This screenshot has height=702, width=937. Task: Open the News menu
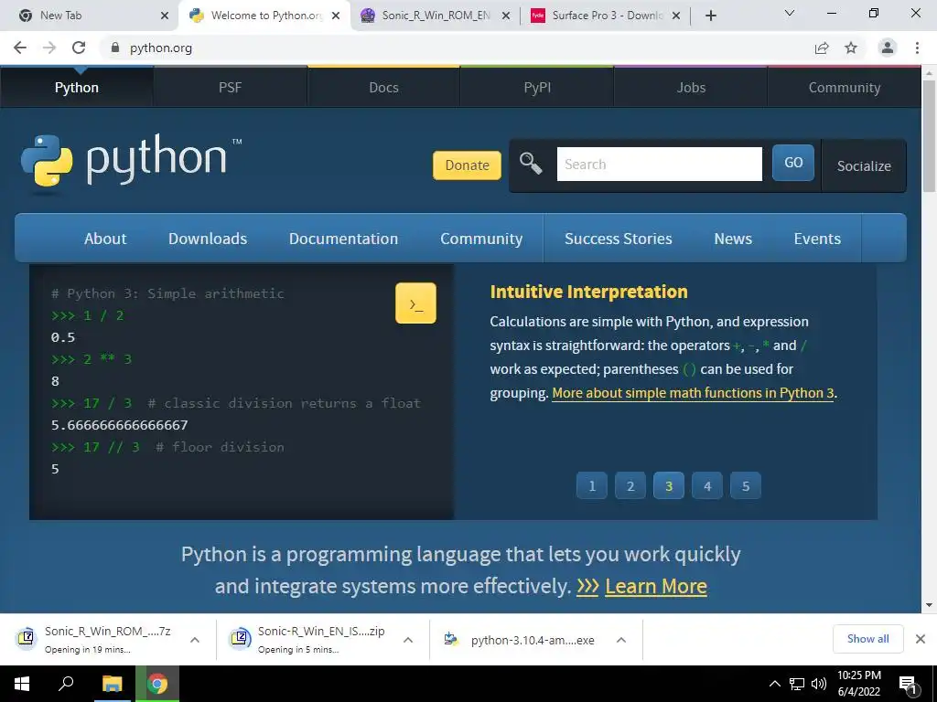pyautogui.click(x=733, y=239)
